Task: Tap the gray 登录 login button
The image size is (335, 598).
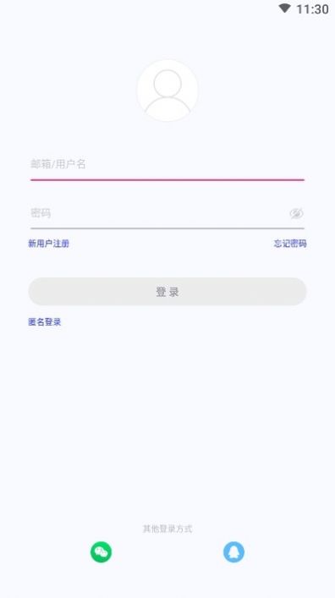Action: pyautogui.click(x=167, y=292)
